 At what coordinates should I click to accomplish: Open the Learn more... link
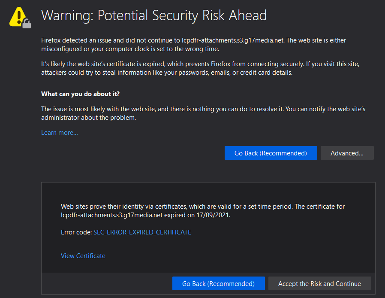pos(60,133)
